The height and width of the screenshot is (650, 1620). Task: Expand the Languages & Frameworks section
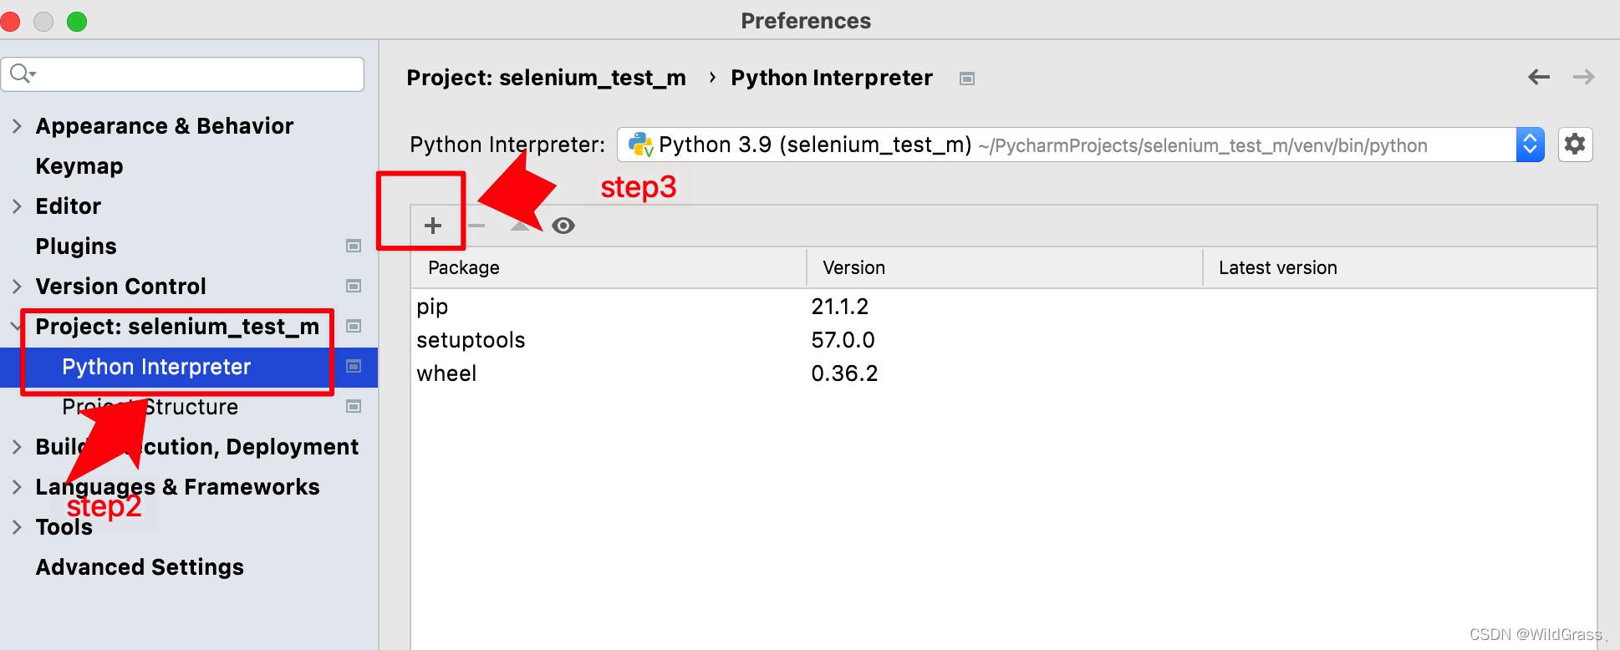[17, 487]
